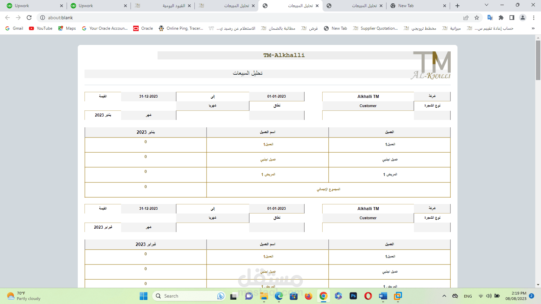Share this page via the share icon
This screenshot has height=304, width=541.
(466, 18)
